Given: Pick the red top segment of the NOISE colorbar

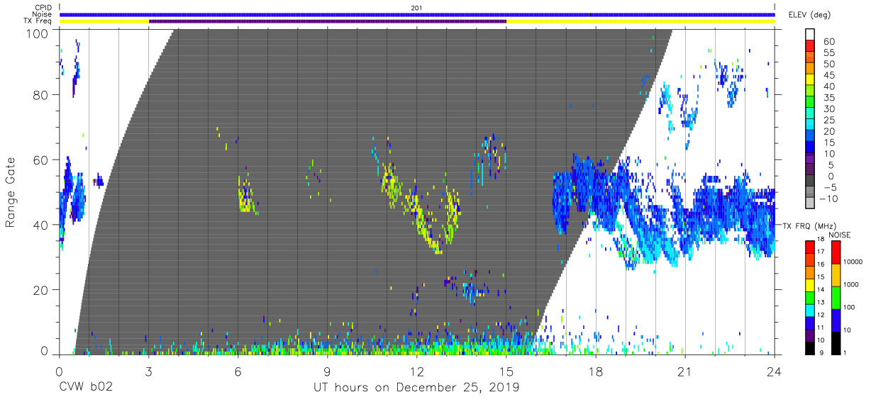Looking at the screenshot, I should coord(835,252).
